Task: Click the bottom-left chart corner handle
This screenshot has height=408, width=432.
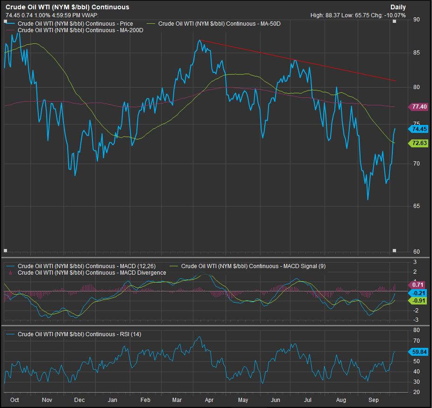Action: click(x=6, y=250)
